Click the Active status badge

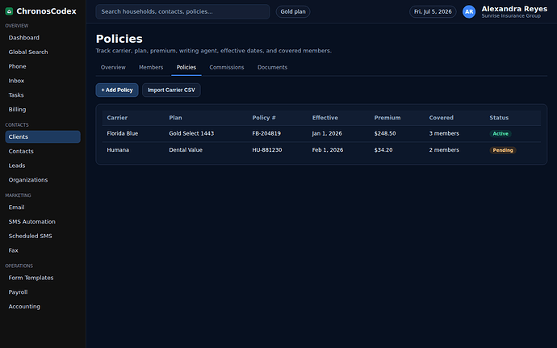pos(500,134)
